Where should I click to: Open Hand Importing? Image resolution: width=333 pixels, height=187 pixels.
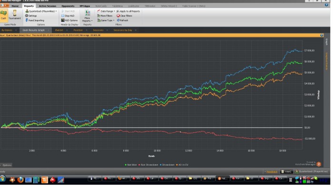(35, 20)
